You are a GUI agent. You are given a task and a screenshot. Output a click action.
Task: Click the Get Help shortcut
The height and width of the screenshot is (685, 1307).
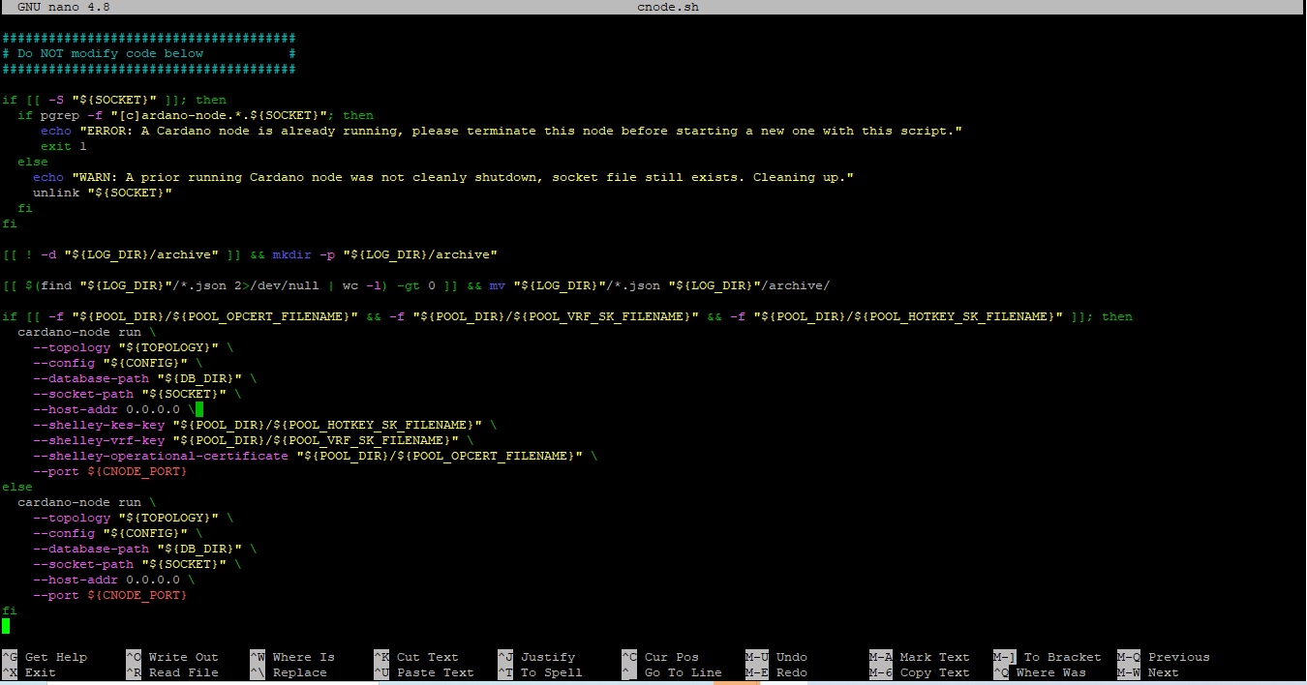pos(45,657)
